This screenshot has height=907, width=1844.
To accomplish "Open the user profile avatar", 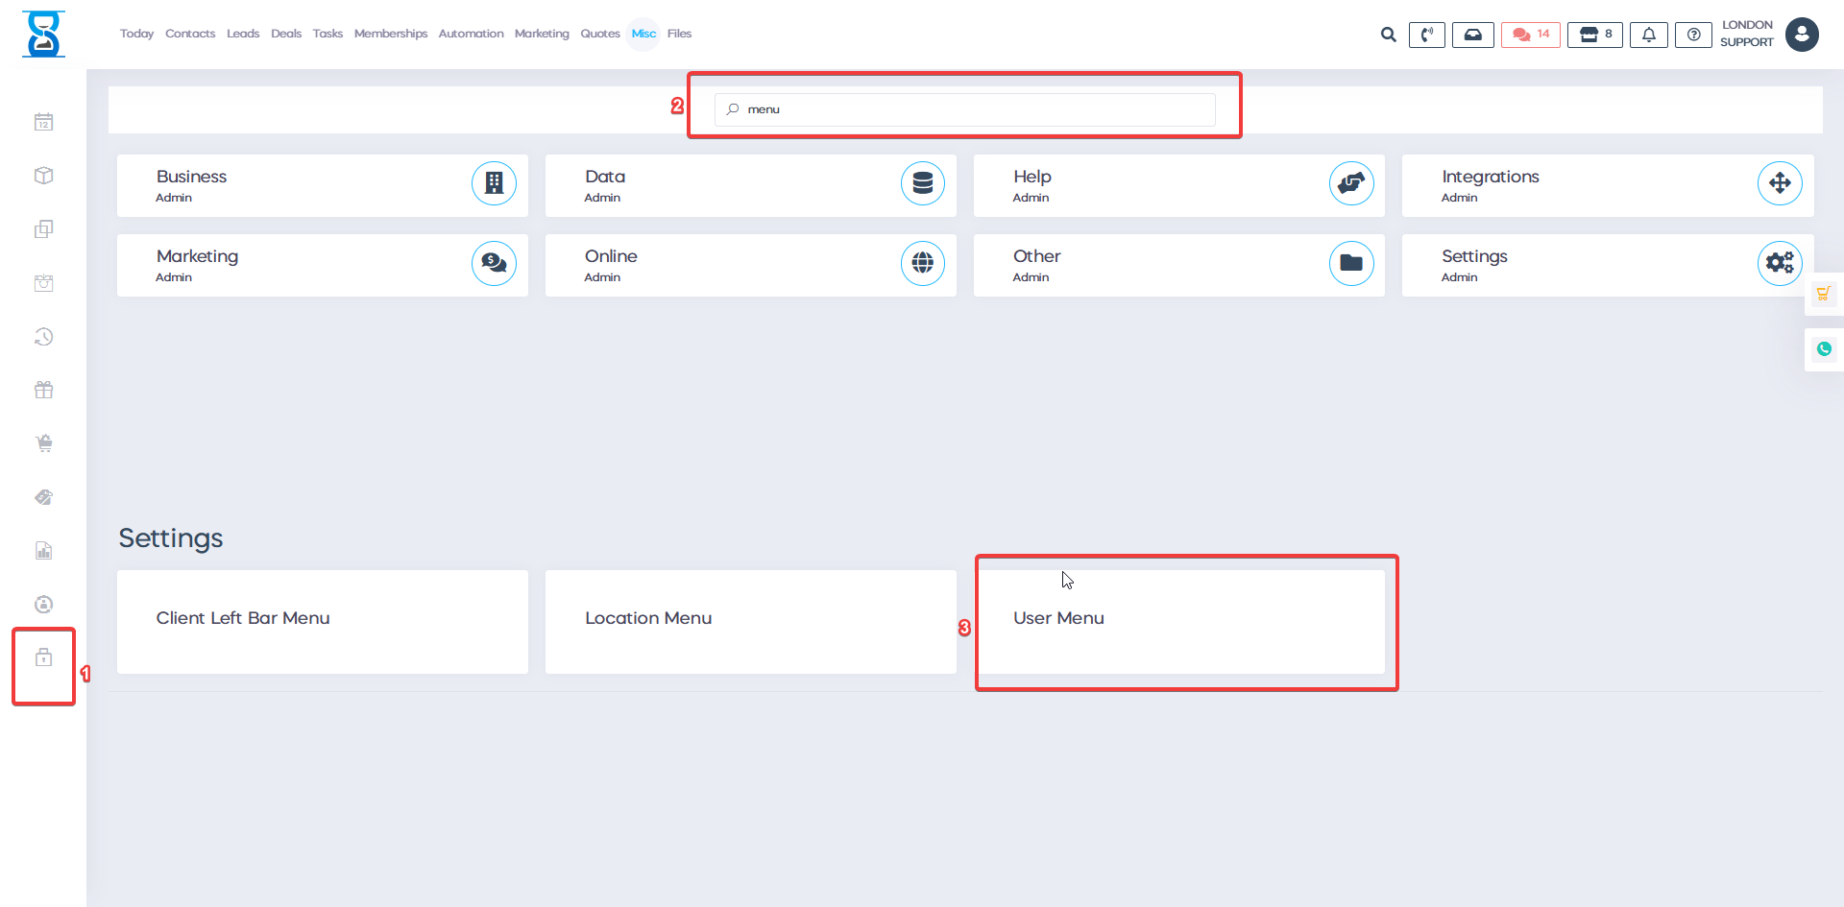I will (1802, 35).
